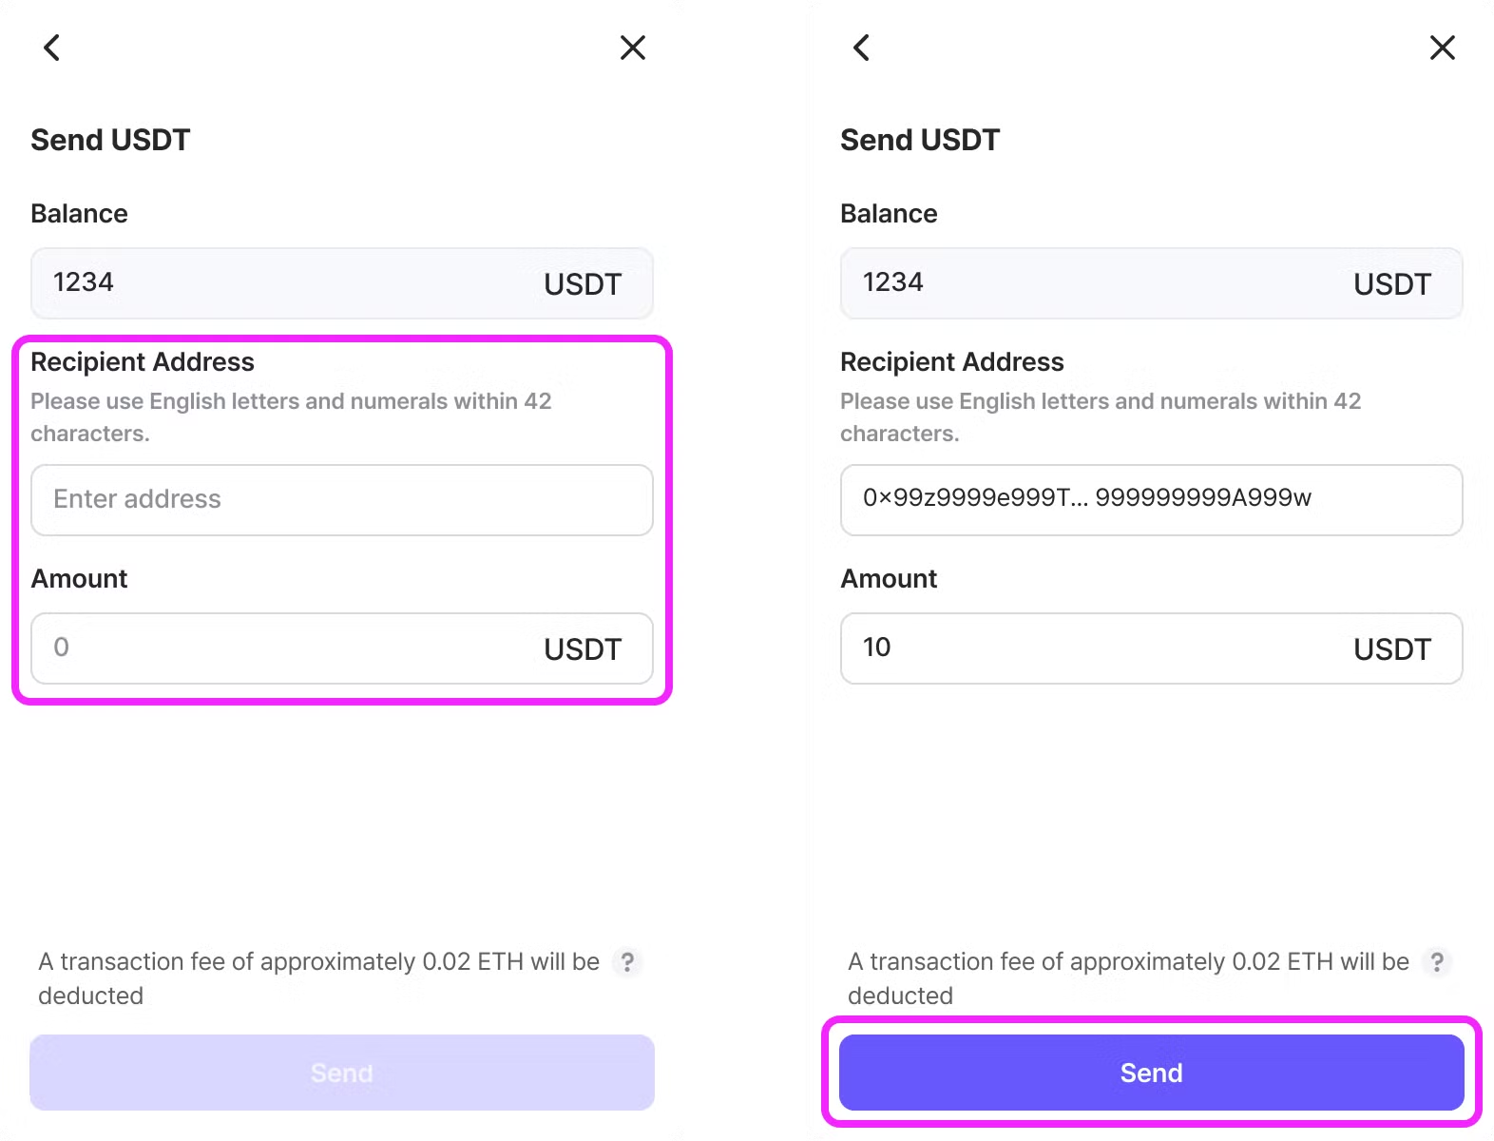Click USDT suffix in right Amount field

[x=1392, y=649]
